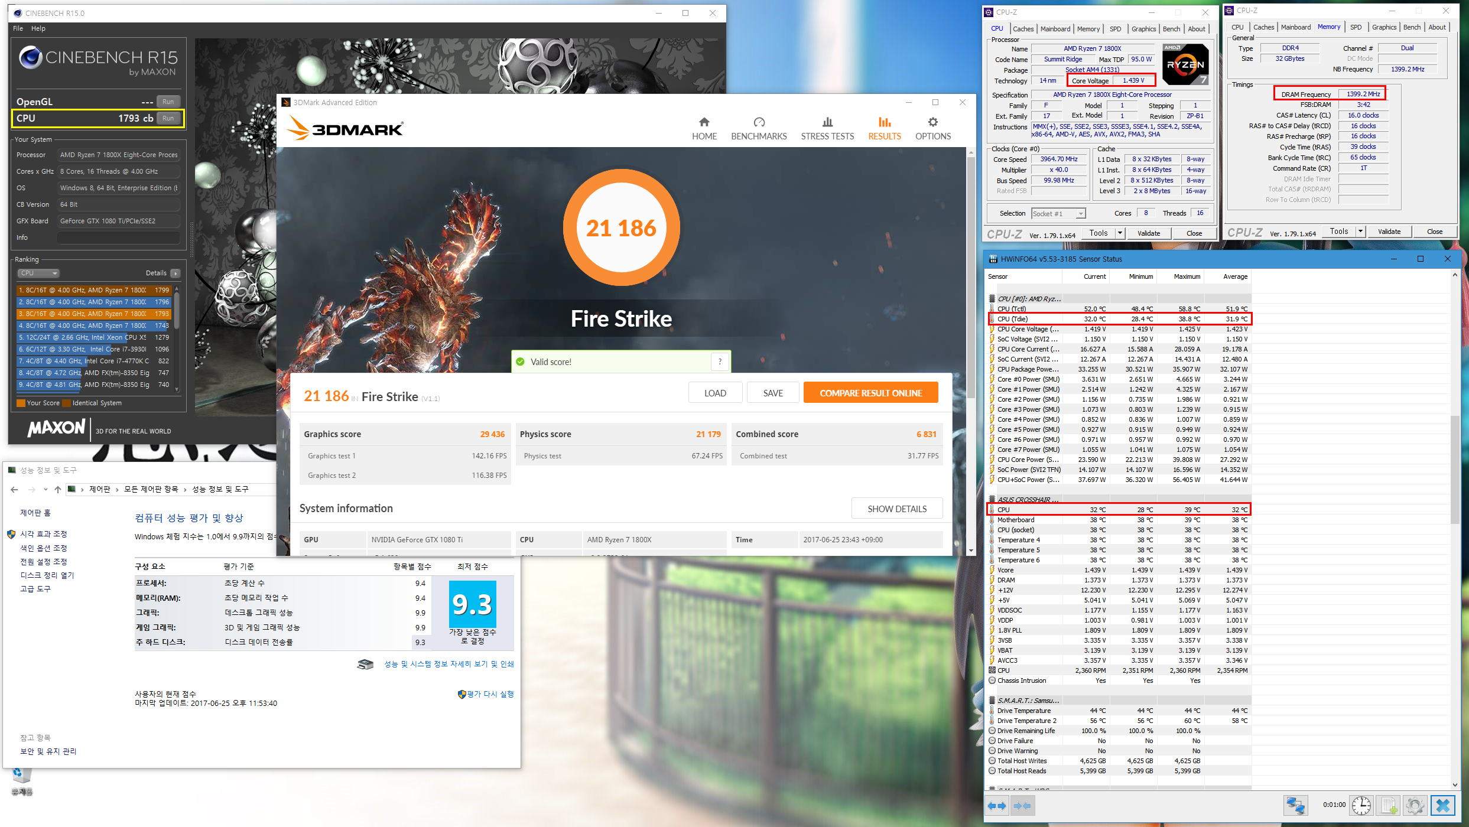Select the Vcore sensor row in HWiNFO
Screen dimensions: 1469x827
(x=1119, y=570)
